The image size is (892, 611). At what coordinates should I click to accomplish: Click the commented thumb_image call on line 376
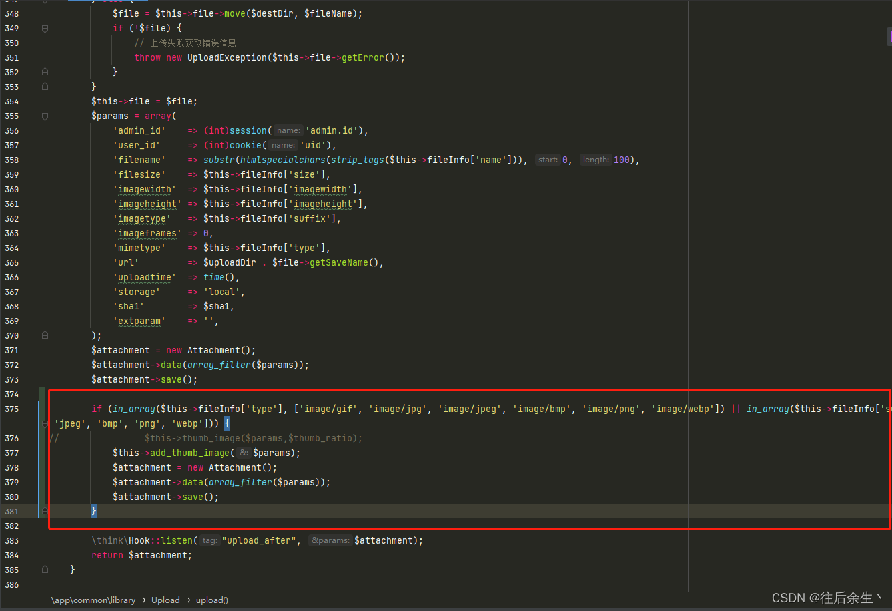[x=253, y=438]
